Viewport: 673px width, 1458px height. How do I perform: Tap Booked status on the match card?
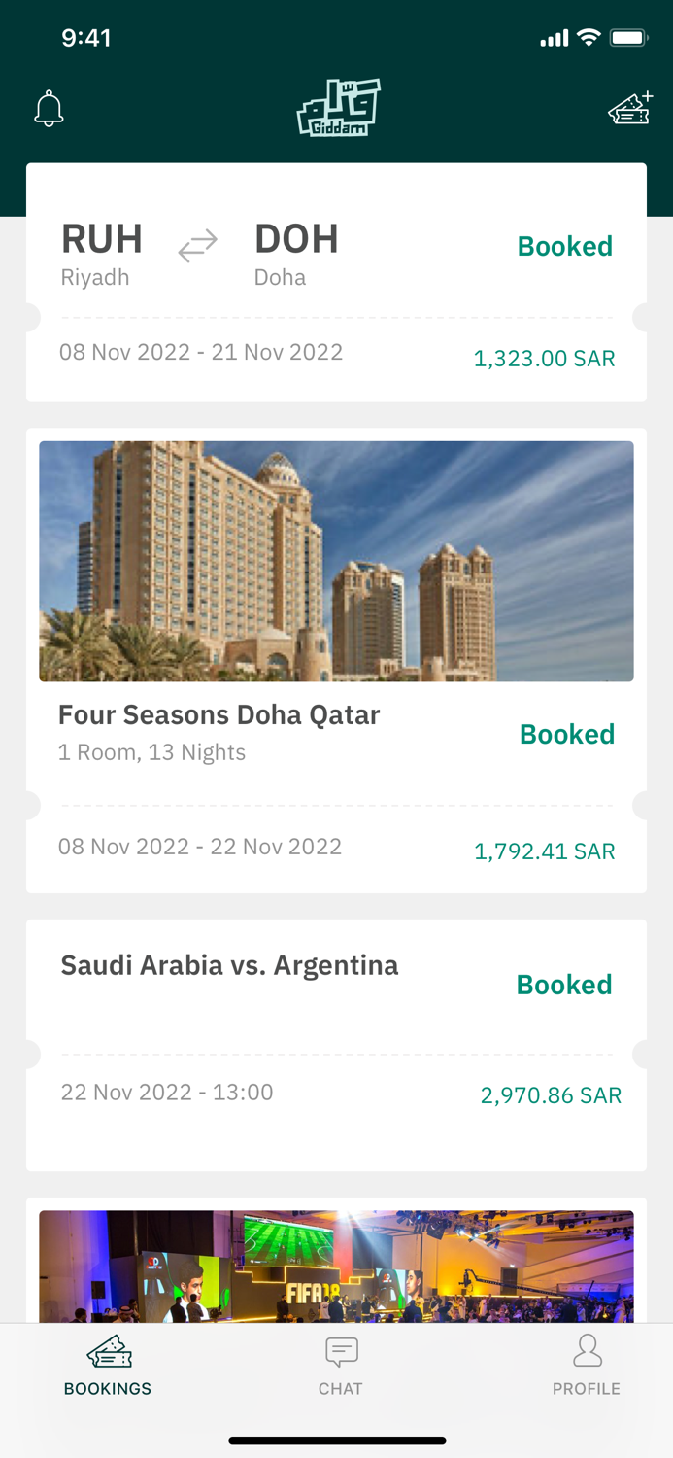pos(564,985)
